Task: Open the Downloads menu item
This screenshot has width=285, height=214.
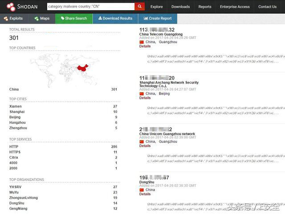Action: point(180,7)
